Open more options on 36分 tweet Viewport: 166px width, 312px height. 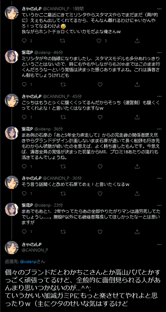159,129
